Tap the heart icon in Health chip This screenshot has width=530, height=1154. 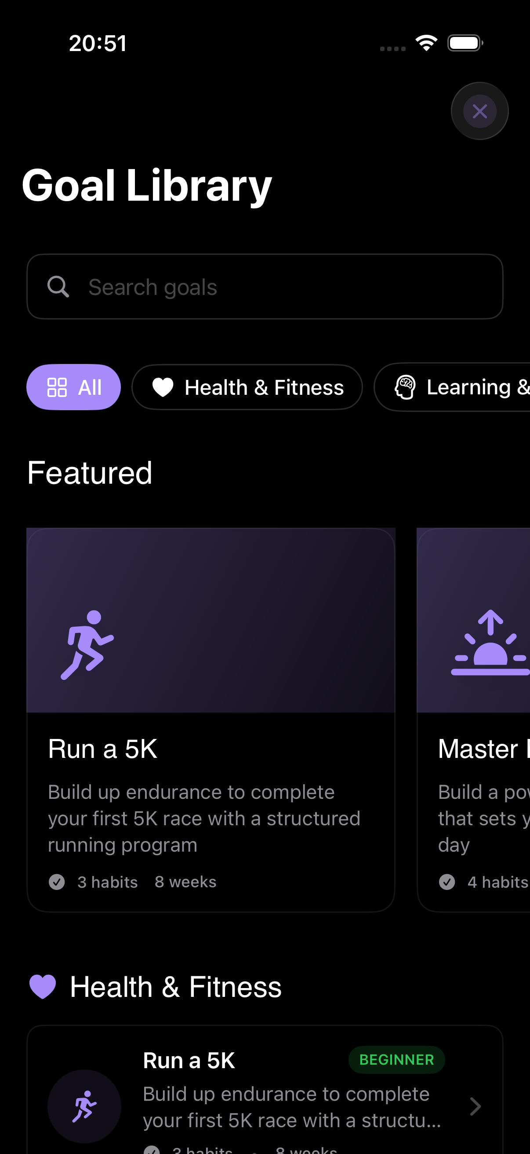pos(163,387)
